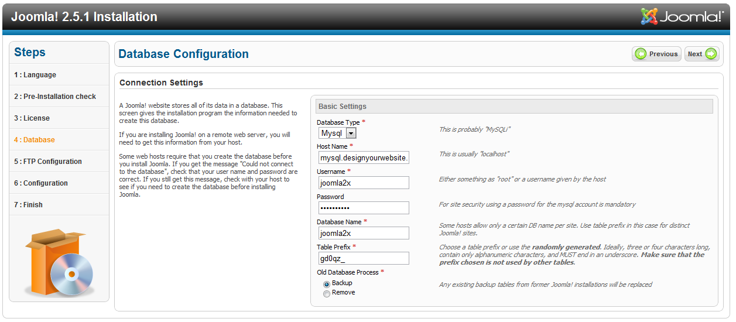Click the green Next arrow icon
The image size is (736, 322).
coord(711,54)
